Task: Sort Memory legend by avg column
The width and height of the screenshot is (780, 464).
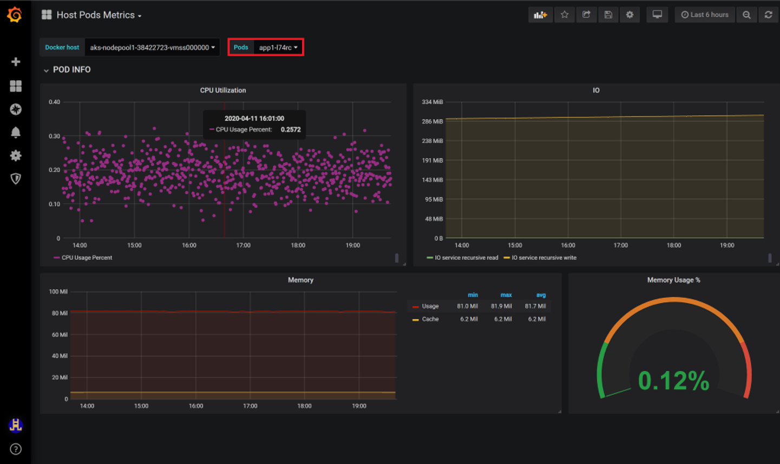Action: [x=540, y=295]
